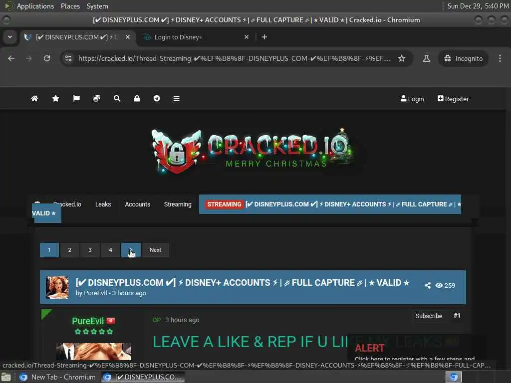
Task: Open the #1 post permalink
Action: (x=457, y=316)
